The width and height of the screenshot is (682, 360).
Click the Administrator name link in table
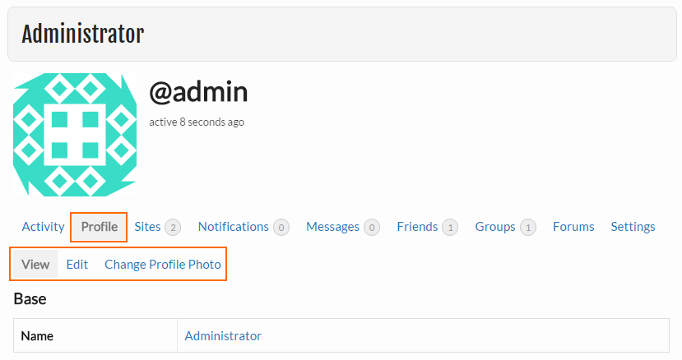(x=223, y=335)
